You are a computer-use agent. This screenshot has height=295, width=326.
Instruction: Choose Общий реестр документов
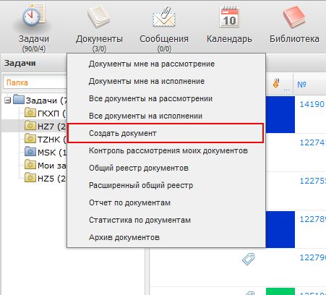(139, 168)
